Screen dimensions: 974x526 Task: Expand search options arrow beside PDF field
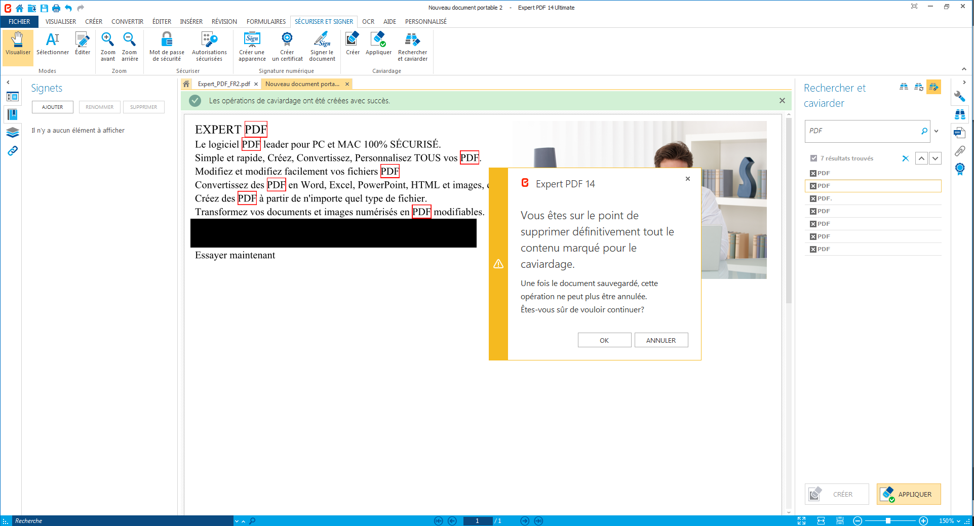[x=936, y=131]
